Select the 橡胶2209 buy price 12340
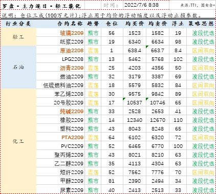216x194 pixels. tap(135, 120)
